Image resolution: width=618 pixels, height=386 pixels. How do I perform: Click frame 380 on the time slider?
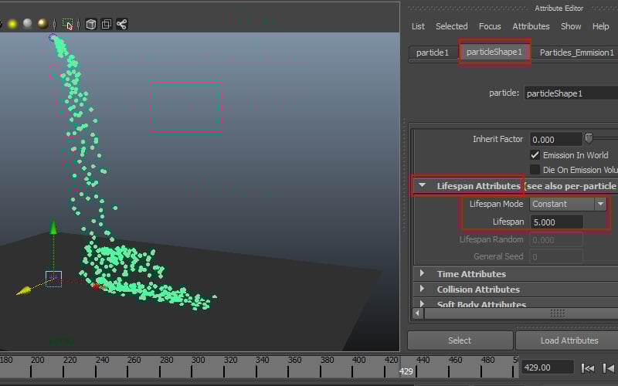pyautogui.click(x=327, y=360)
